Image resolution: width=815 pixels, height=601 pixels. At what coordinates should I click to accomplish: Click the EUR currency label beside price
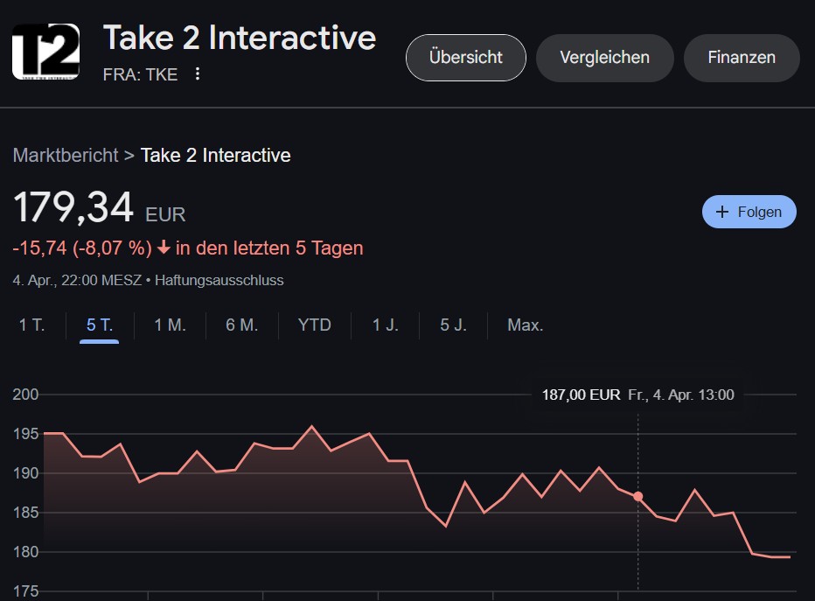pyautogui.click(x=165, y=214)
